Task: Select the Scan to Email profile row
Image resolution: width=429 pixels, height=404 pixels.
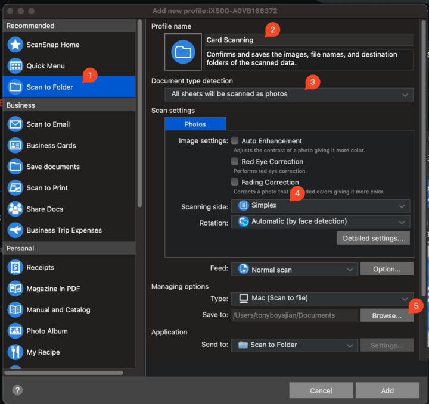Action: pyautogui.click(x=69, y=124)
